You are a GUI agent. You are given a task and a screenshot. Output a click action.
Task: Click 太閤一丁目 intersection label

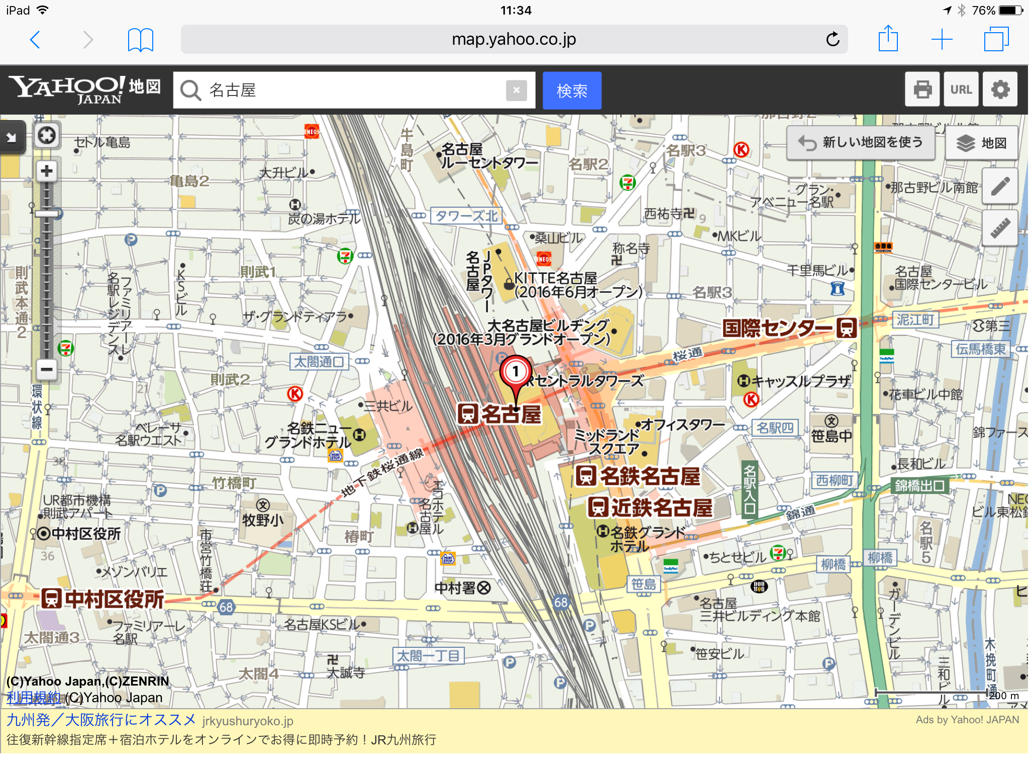tap(428, 656)
